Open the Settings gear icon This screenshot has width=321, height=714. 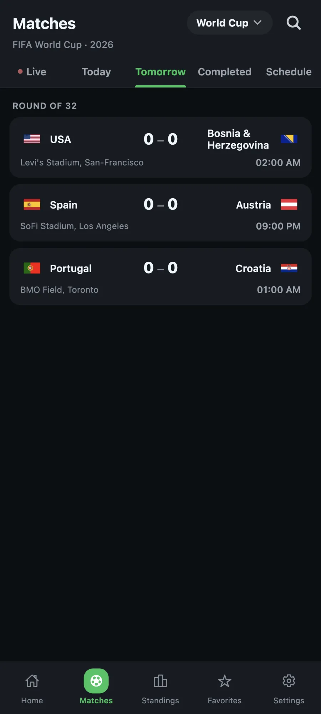pyautogui.click(x=289, y=681)
